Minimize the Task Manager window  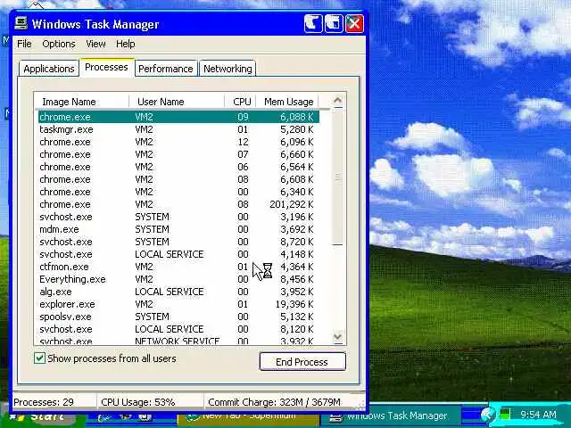click(x=313, y=24)
